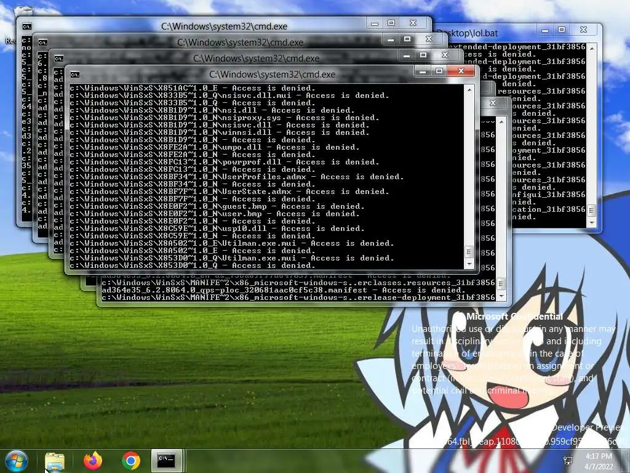
Task: Maximize the second cmd.exe window
Action: [407, 39]
